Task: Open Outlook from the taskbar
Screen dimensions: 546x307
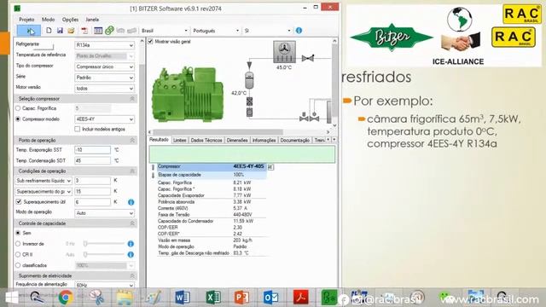Action: (271, 298)
